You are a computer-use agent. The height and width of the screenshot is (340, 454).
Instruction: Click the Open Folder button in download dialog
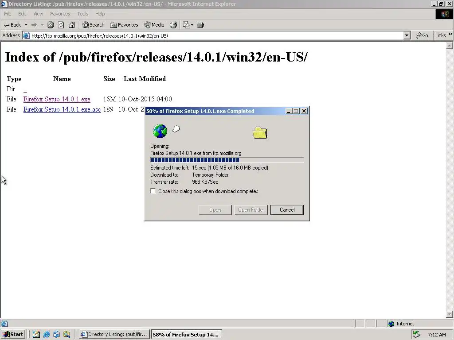click(251, 210)
